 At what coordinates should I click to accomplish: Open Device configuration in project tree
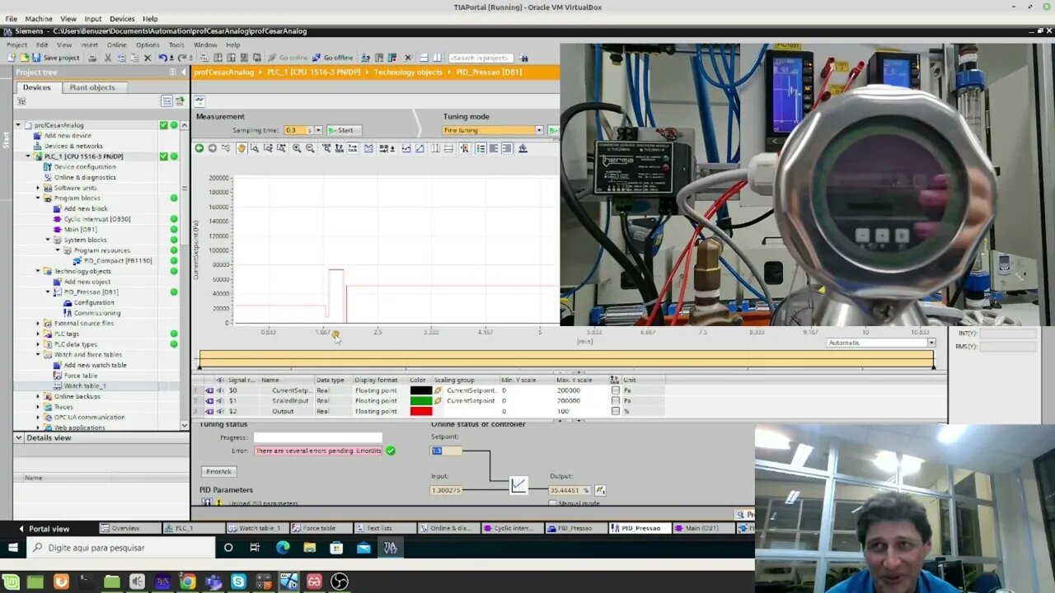point(85,166)
